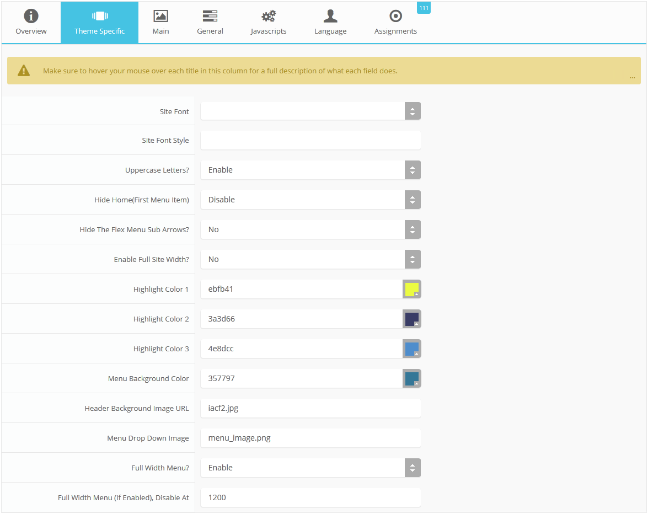Click the Main tab picture icon
This screenshot has width=648, height=514.
point(160,16)
